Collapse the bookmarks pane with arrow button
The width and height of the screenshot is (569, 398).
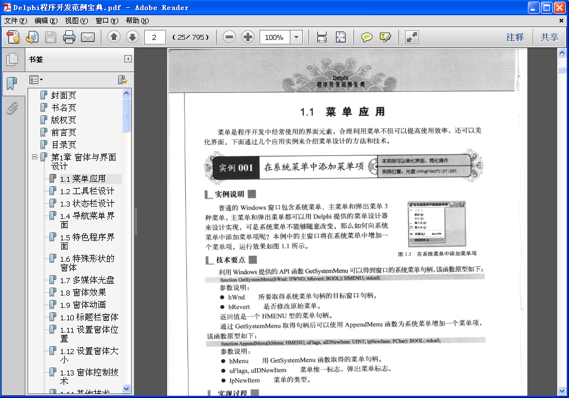pyautogui.click(x=128, y=59)
